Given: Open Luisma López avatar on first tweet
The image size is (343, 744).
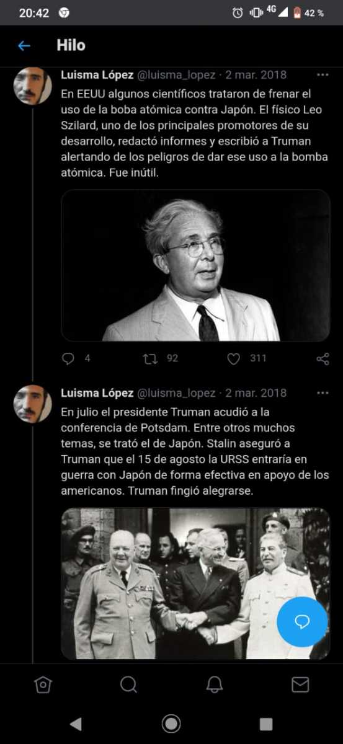Looking at the screenshot, I should (x=32, y=86).
